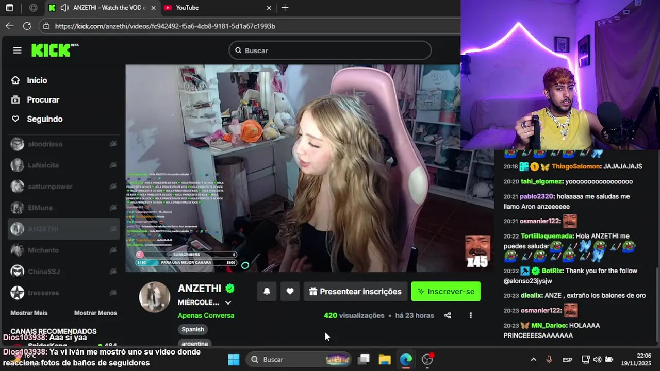Click offline icon beside alondrissa

point(113,144)
